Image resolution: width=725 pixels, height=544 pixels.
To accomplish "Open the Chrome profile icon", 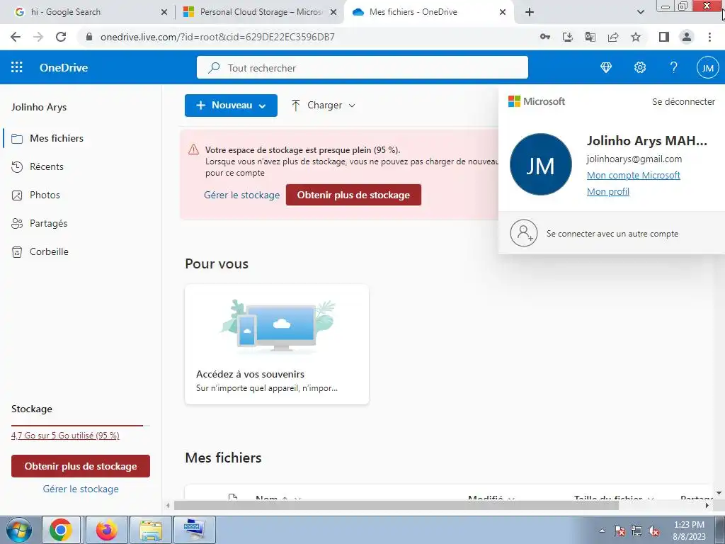I will point(687,37).
